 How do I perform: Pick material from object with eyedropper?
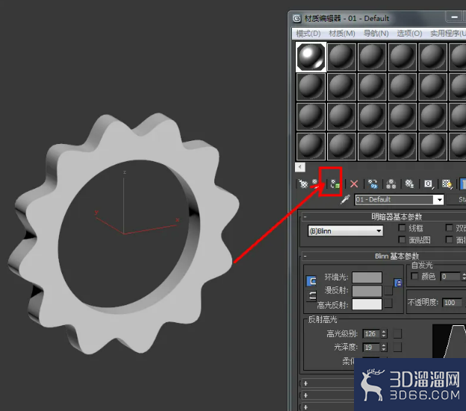click(345, 199)
